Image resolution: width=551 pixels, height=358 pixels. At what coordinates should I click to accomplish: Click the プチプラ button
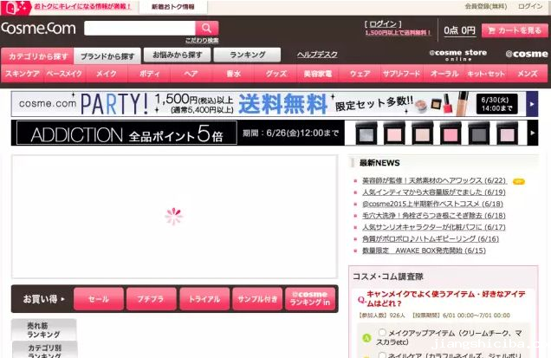[151, 299]
